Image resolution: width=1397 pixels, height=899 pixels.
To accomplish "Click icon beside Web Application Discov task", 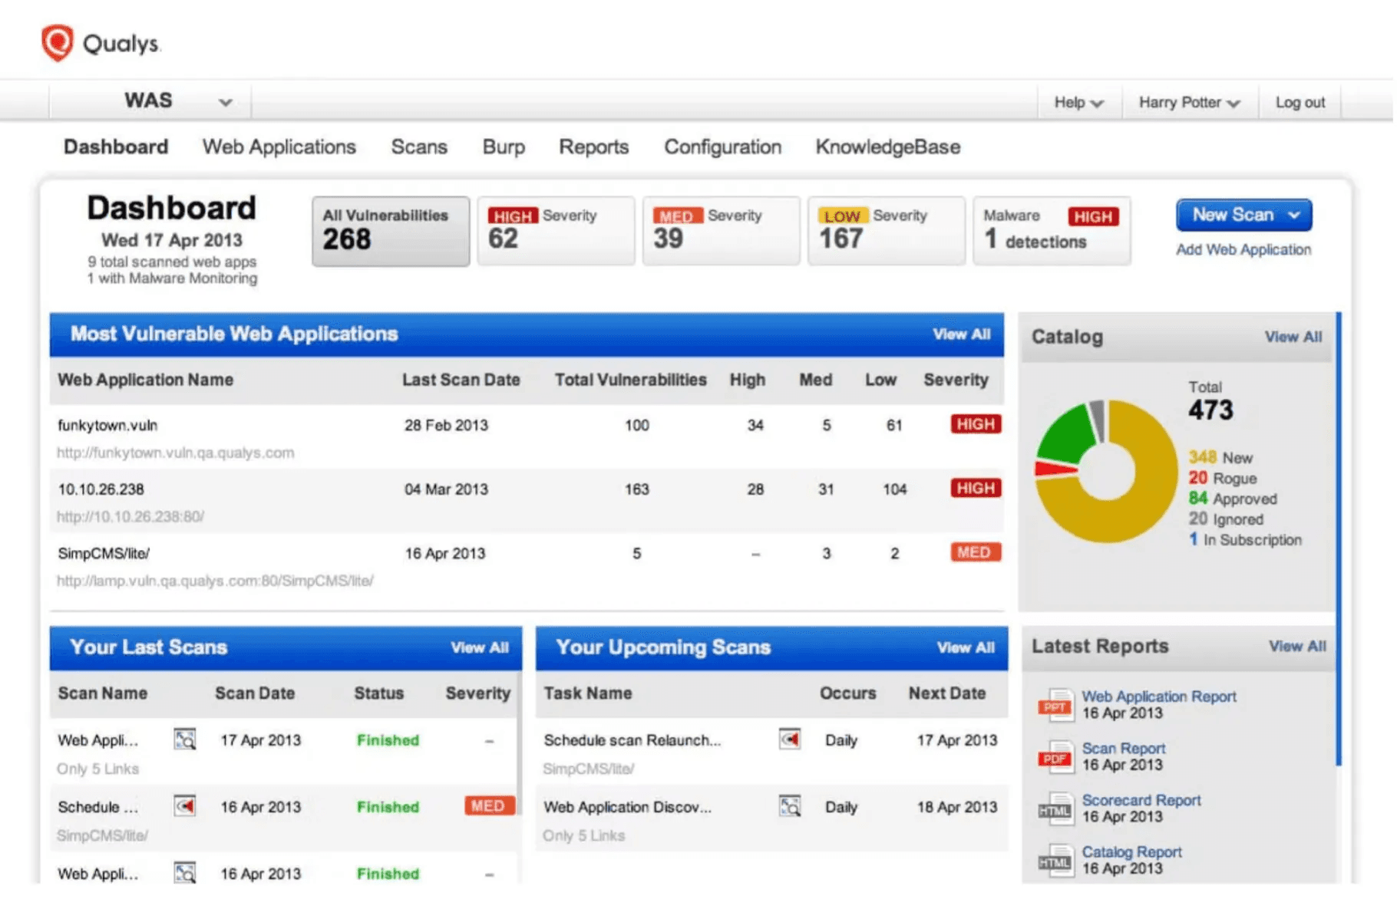I will (791, 808).
